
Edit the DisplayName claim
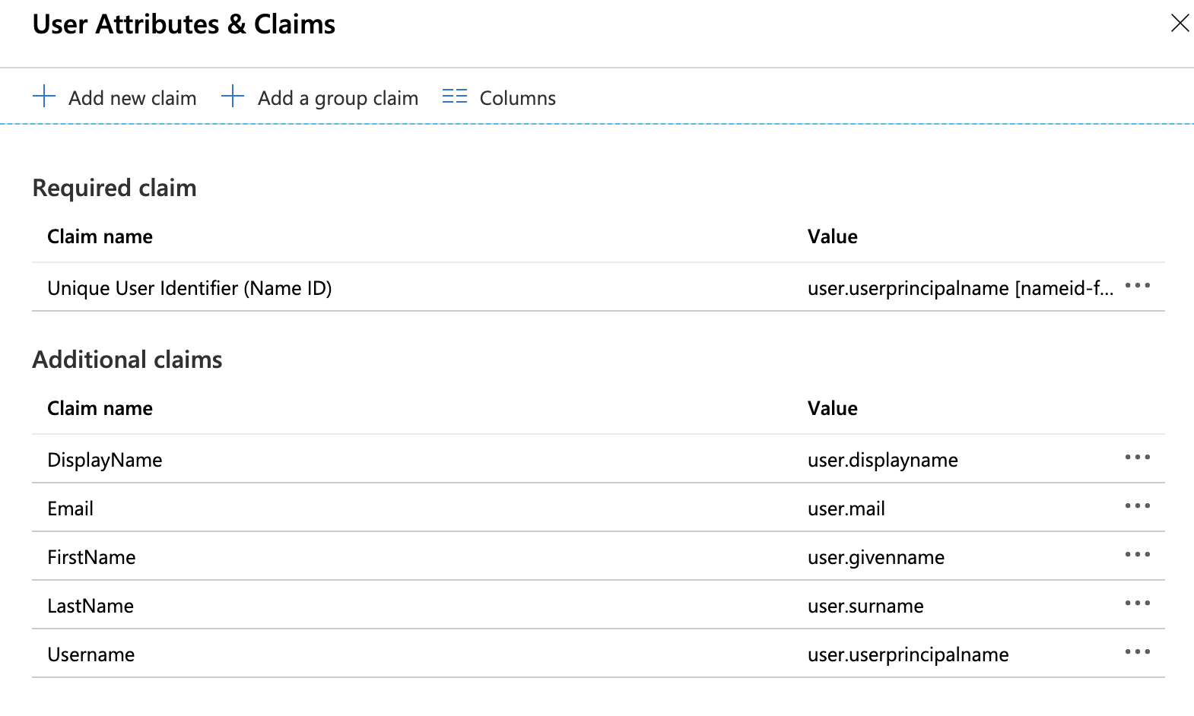tap(105, 460)
